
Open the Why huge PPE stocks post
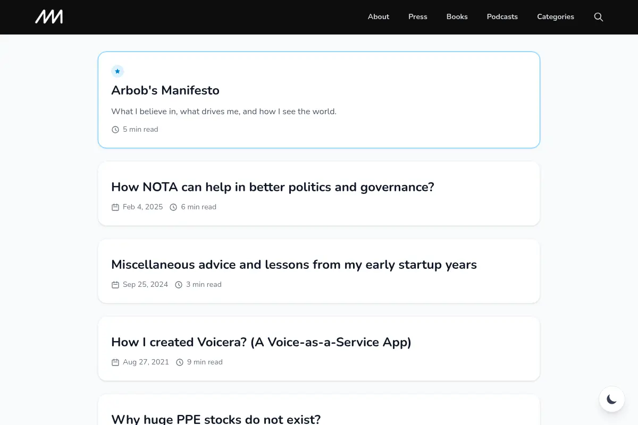tap(216, 419)
